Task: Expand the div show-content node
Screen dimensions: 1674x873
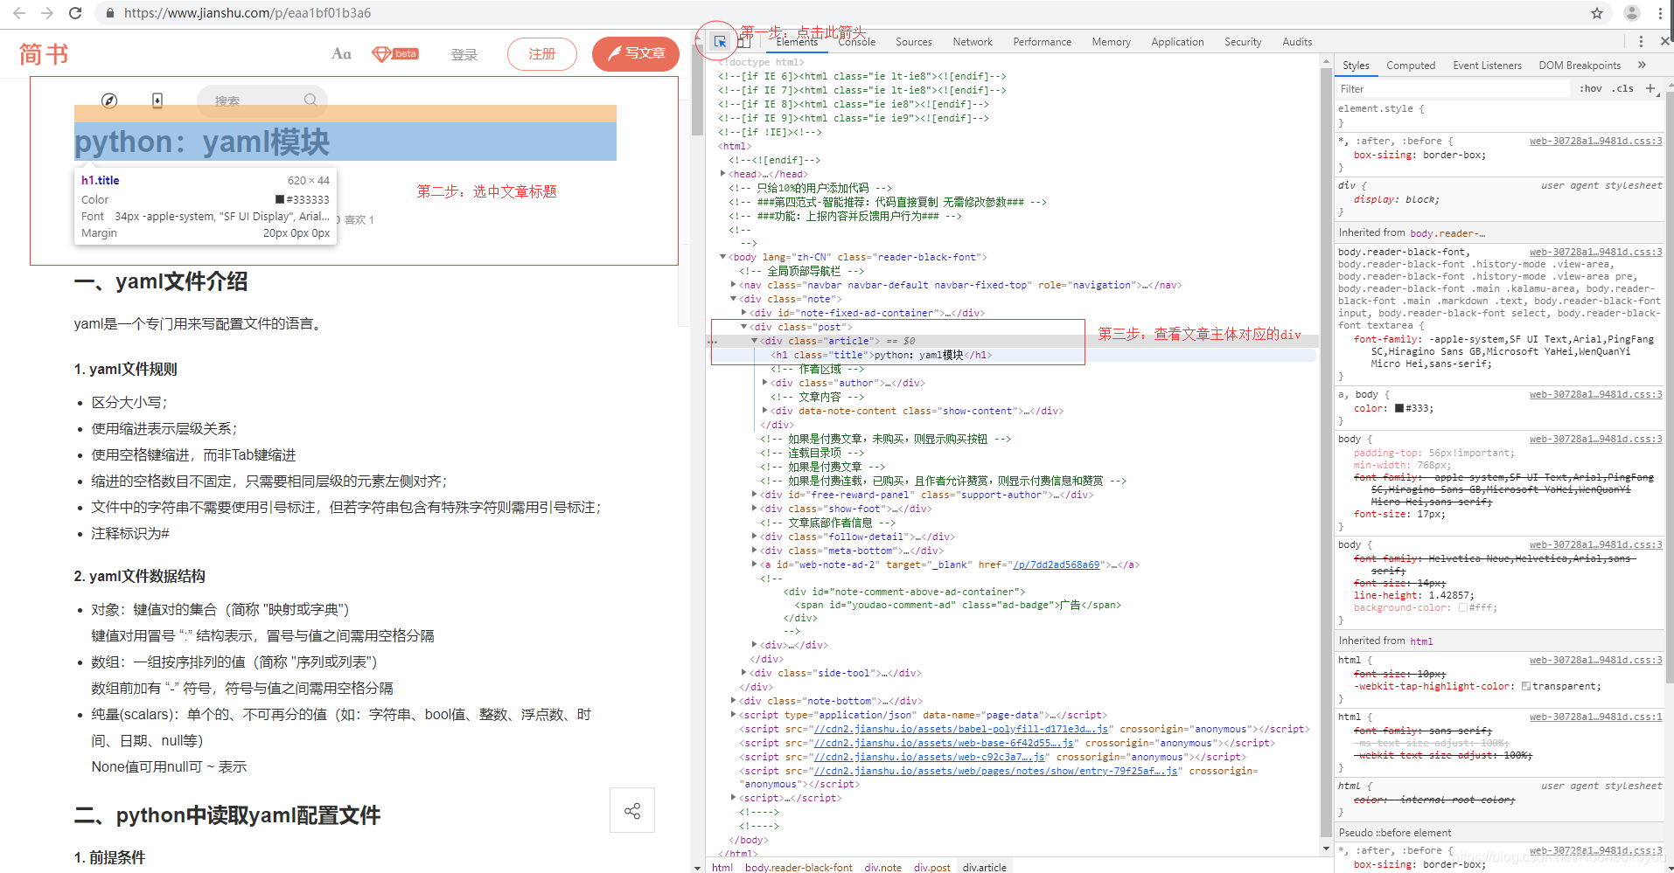Action: tap(764, 411)
